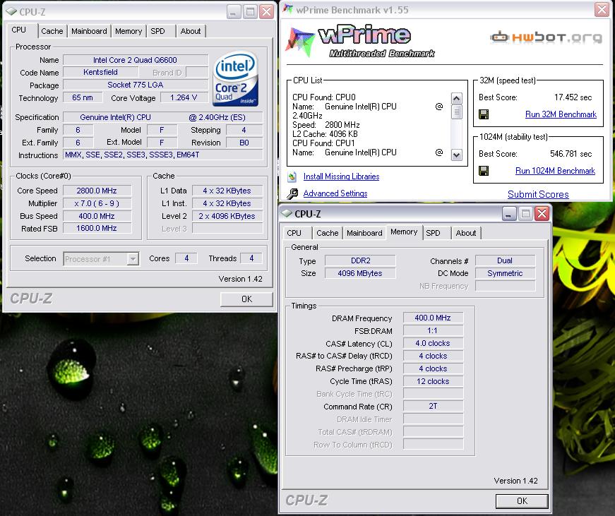Close the top CPU-Z window
Image resolution: width=615 pixels, height=516 pixels.
click(x=267, y=12)
